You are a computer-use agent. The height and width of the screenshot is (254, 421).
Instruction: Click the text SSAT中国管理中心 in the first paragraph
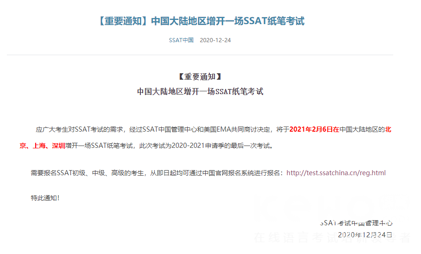(x=167, y=129)
